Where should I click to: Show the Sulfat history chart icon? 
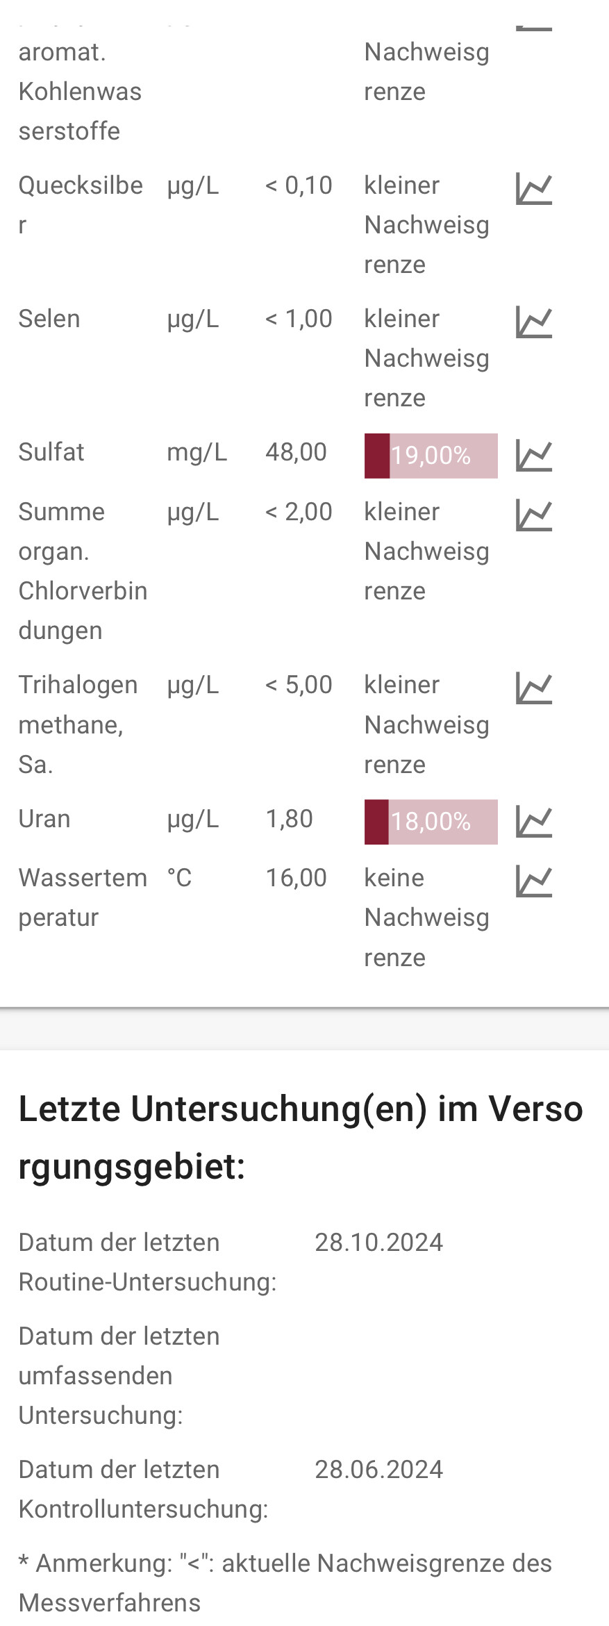point(534,456)
